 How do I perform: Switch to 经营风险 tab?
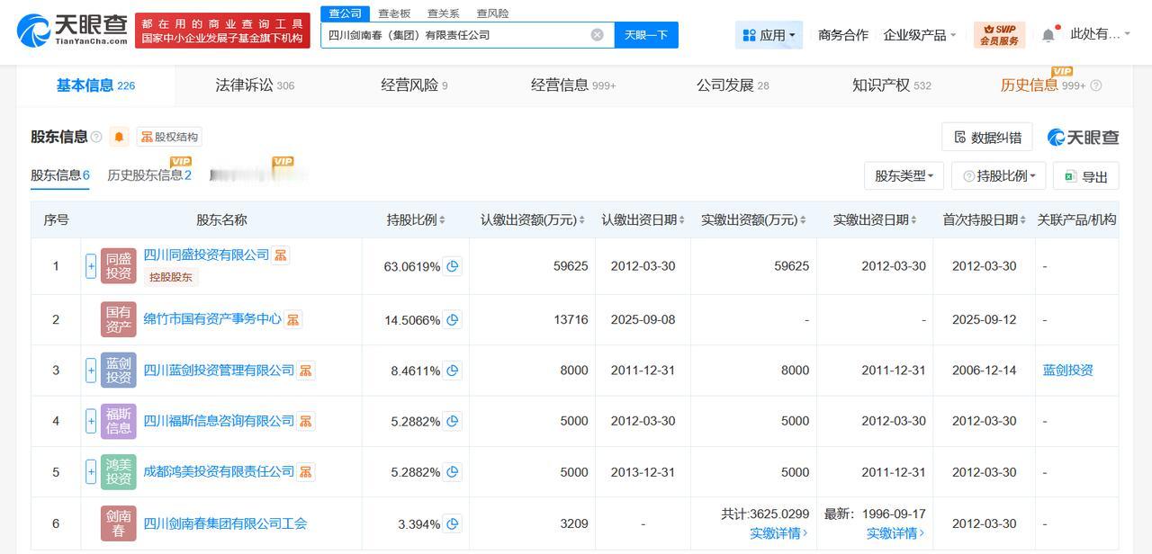[414, 85]
